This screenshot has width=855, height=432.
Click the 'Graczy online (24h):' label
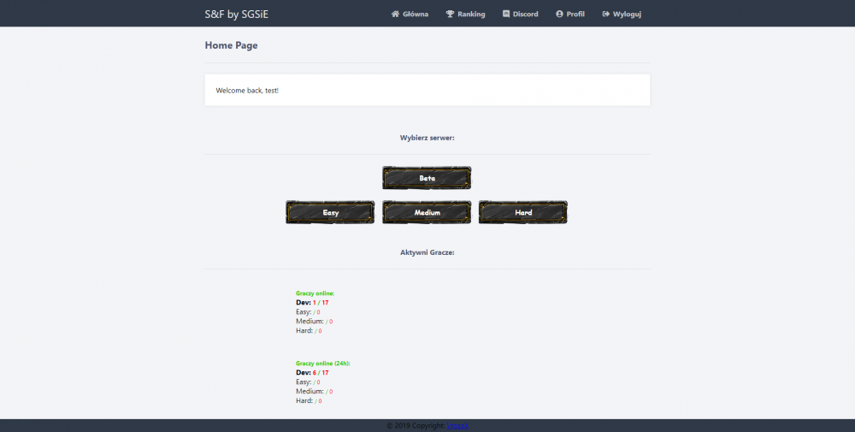[323, 364]
